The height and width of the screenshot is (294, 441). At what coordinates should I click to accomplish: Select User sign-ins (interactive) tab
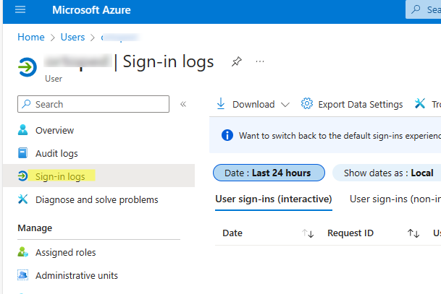click(274, 199)
